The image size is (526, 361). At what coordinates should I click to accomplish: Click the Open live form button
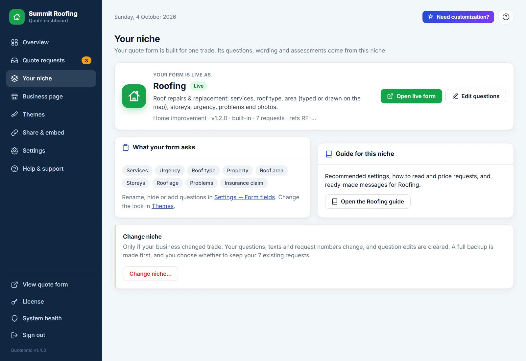click(411, 96)
